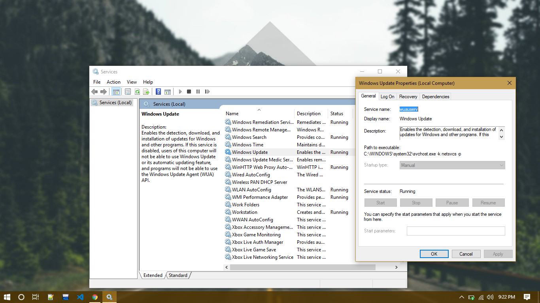Open File menu in Services window

[97, 82]
